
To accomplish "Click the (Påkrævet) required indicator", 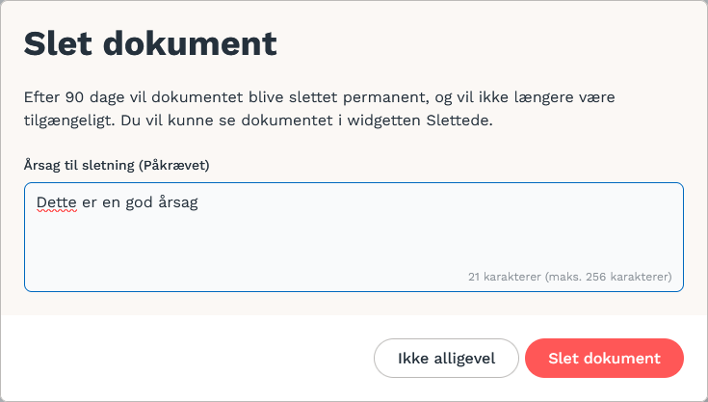I will (x=173, y=165).
